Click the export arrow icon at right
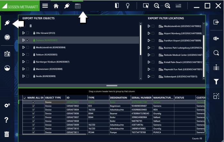Screen dimensions: 224x142 (216, 22)
